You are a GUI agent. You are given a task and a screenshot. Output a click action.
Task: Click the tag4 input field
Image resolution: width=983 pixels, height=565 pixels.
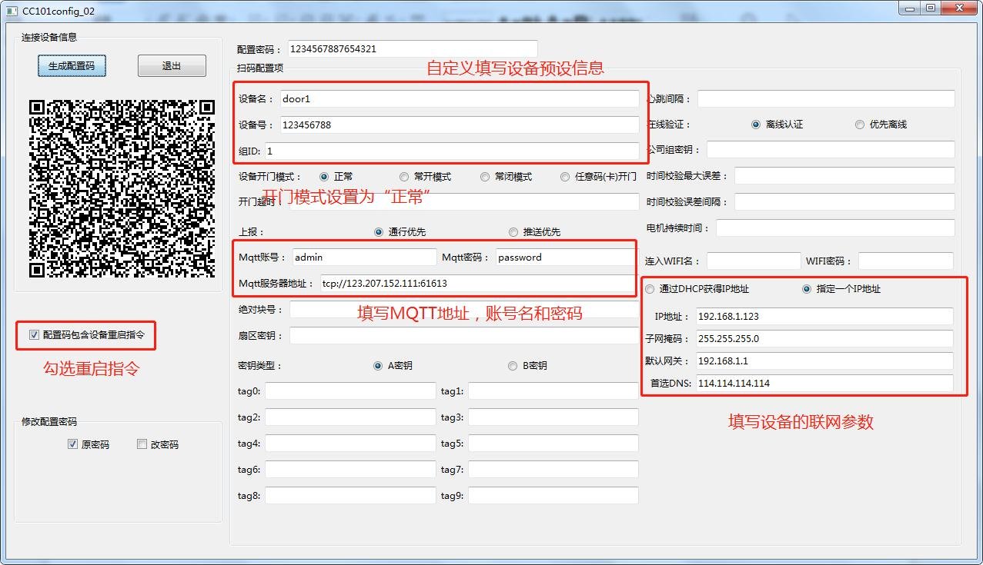(x=350, y=444)
